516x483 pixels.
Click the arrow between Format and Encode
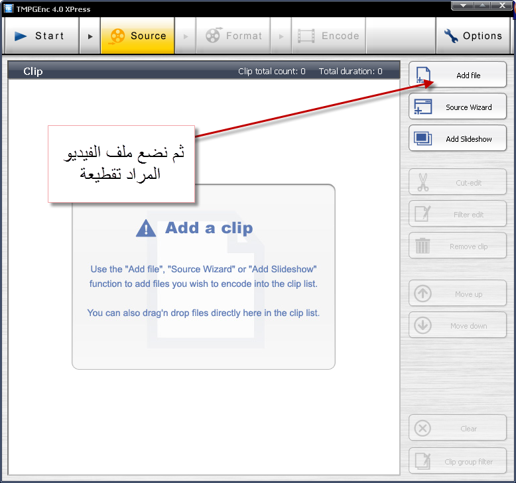(281, 36)
